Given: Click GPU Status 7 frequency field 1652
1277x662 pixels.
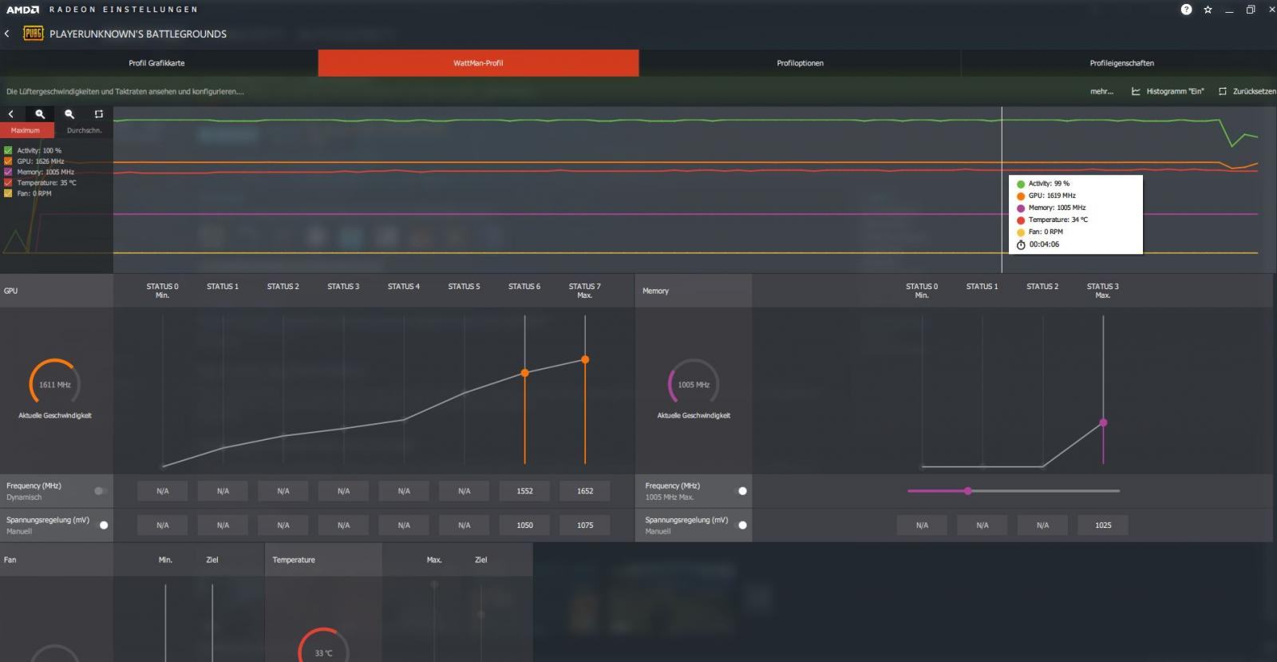Looking at the screenshot, I should tap(585, 491).
